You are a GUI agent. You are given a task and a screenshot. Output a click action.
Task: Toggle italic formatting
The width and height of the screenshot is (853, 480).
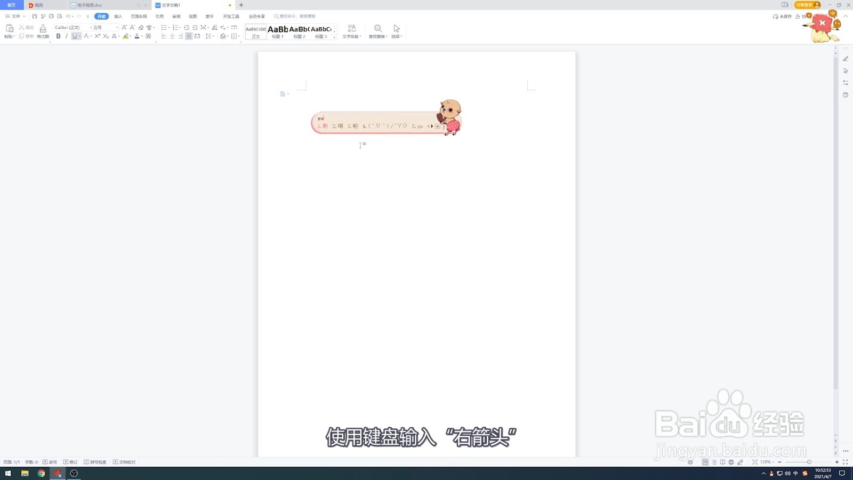pyautogui.click(x=66, y=36)
